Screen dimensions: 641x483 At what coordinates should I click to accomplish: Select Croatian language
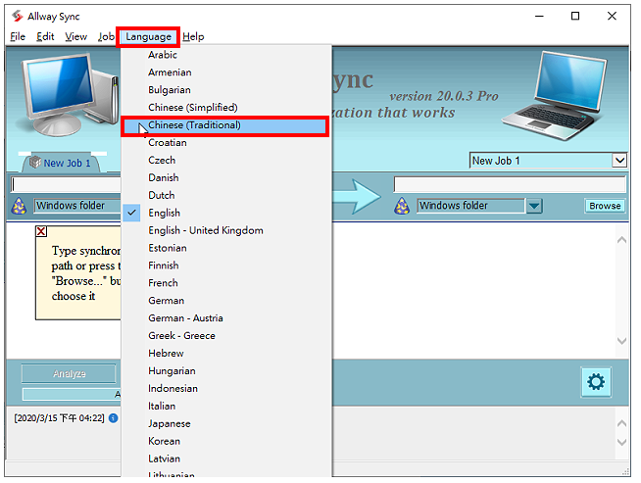tap(226, 143)
